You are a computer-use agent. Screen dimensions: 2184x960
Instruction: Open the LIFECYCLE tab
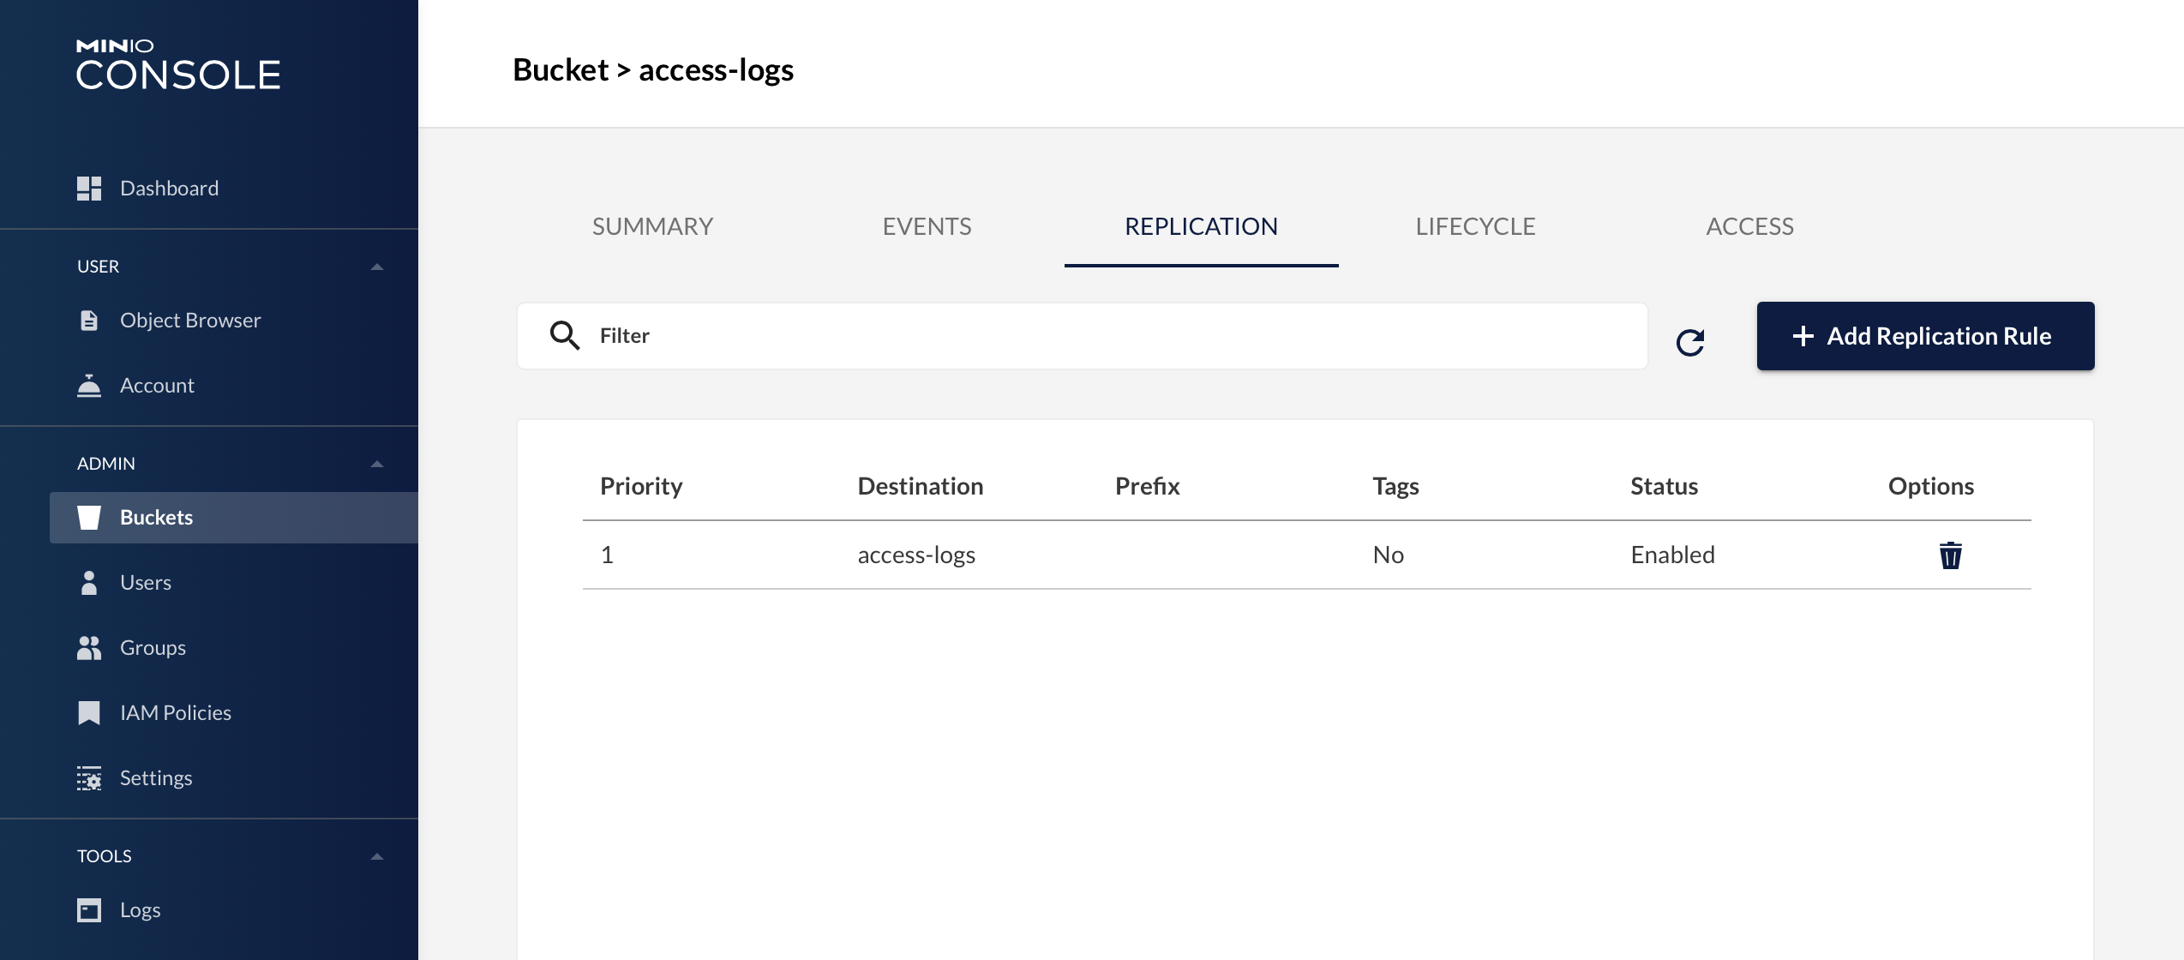click(1476, 226)
